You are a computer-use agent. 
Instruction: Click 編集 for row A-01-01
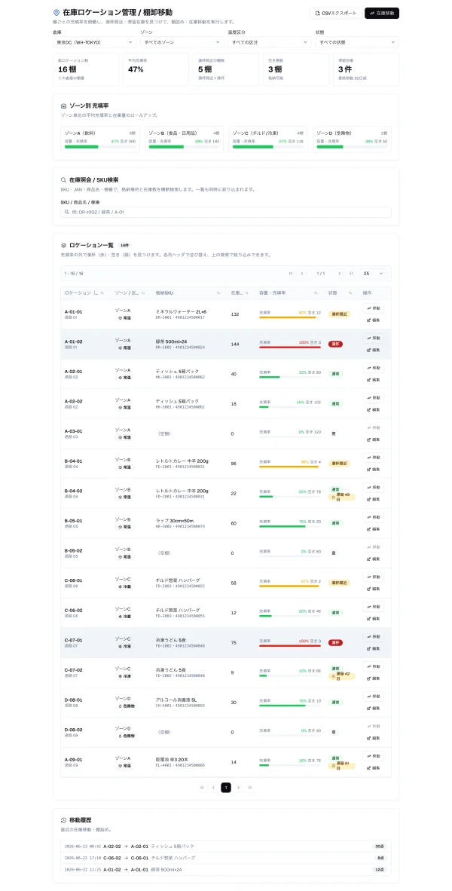pyautogui.click(x=374, y=320)
